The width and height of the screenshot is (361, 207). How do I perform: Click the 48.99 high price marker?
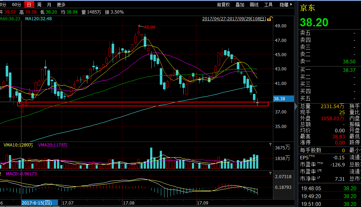[x=149, y=27]
